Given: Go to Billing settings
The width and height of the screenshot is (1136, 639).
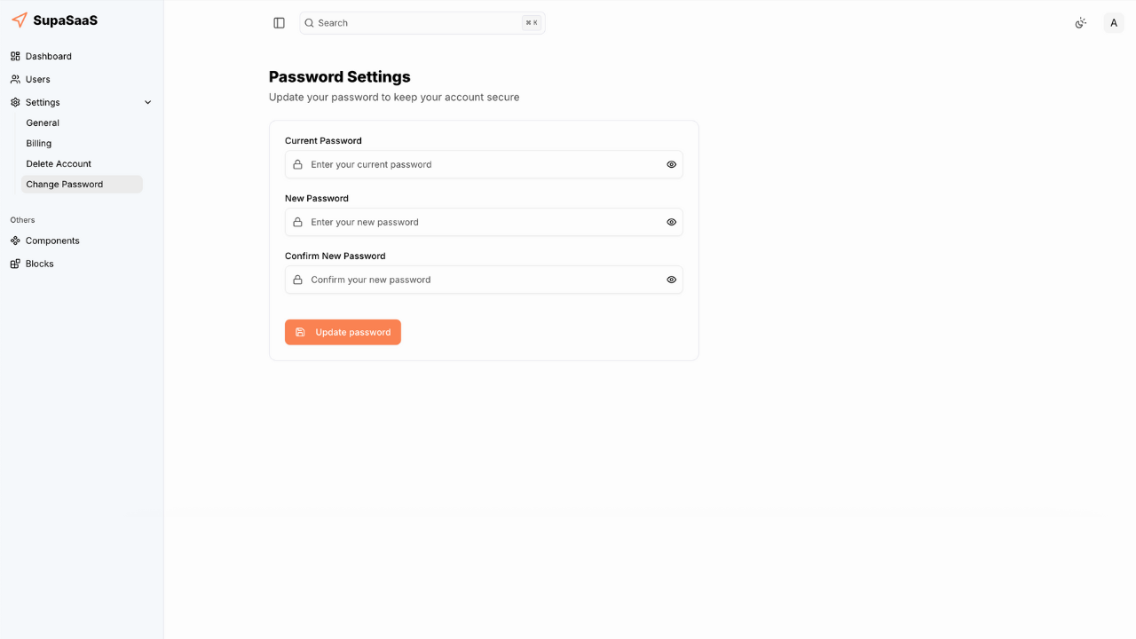Looking at the screenshot, I should (39, 143).
